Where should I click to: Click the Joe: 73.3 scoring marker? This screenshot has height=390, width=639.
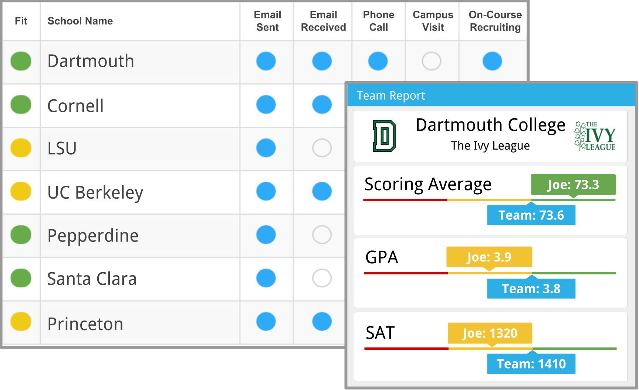[573, 185]
